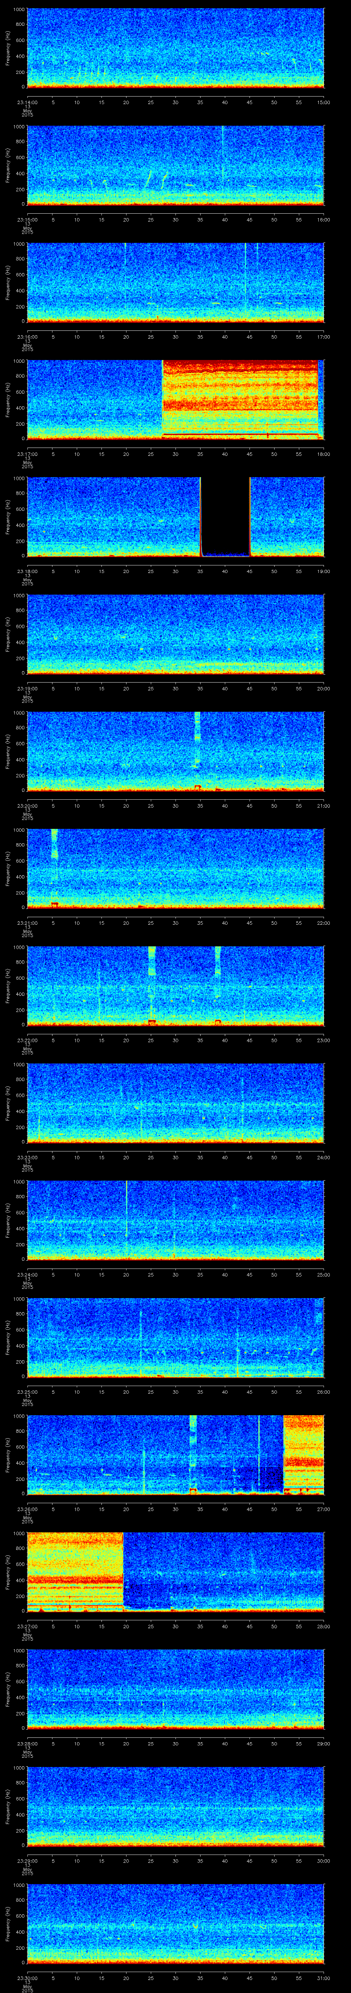The height and width of the screenshot is (1993, 351).
Task: Click the 23:27:00 start time label
Action: [x=27, y=1625]
